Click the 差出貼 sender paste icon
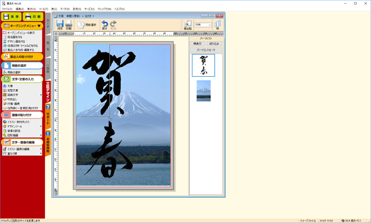 coord(188,25)
